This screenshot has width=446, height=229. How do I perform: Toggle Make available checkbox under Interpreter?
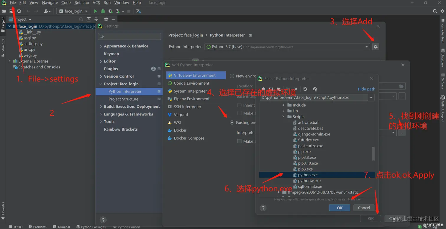(x=240, y=141)
